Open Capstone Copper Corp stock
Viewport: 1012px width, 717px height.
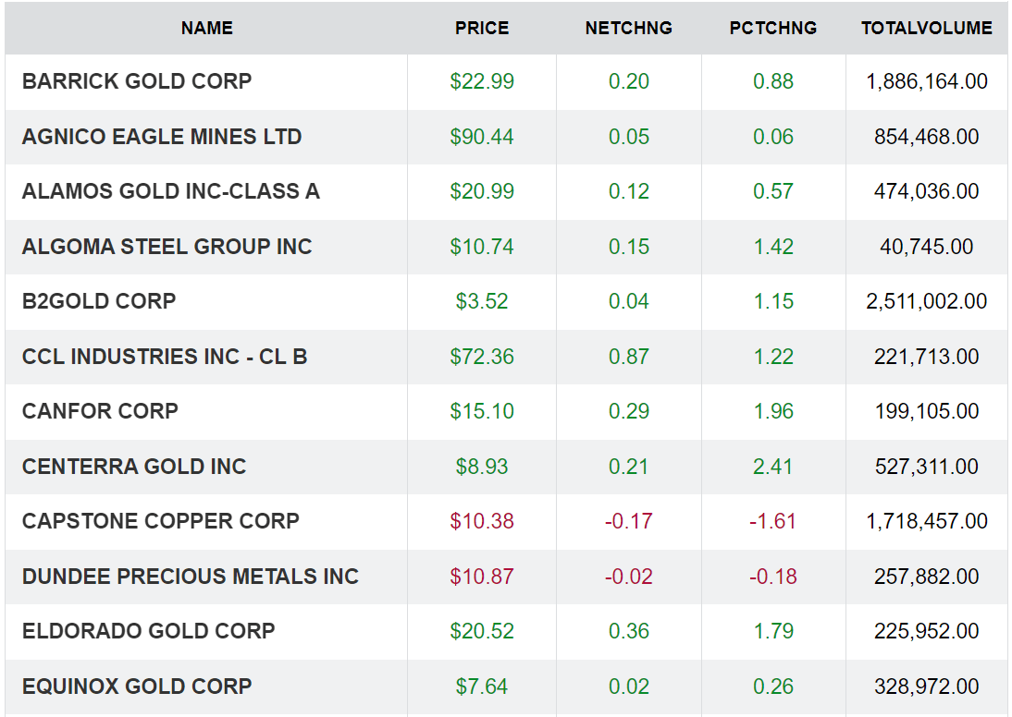click(x=161, y=521)
